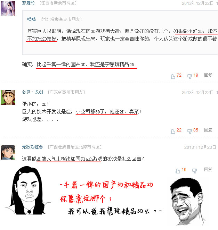Visit 无敌彩虹兽 user profile
This screenshot has width=218, height=230.
[x=32, y=147]
